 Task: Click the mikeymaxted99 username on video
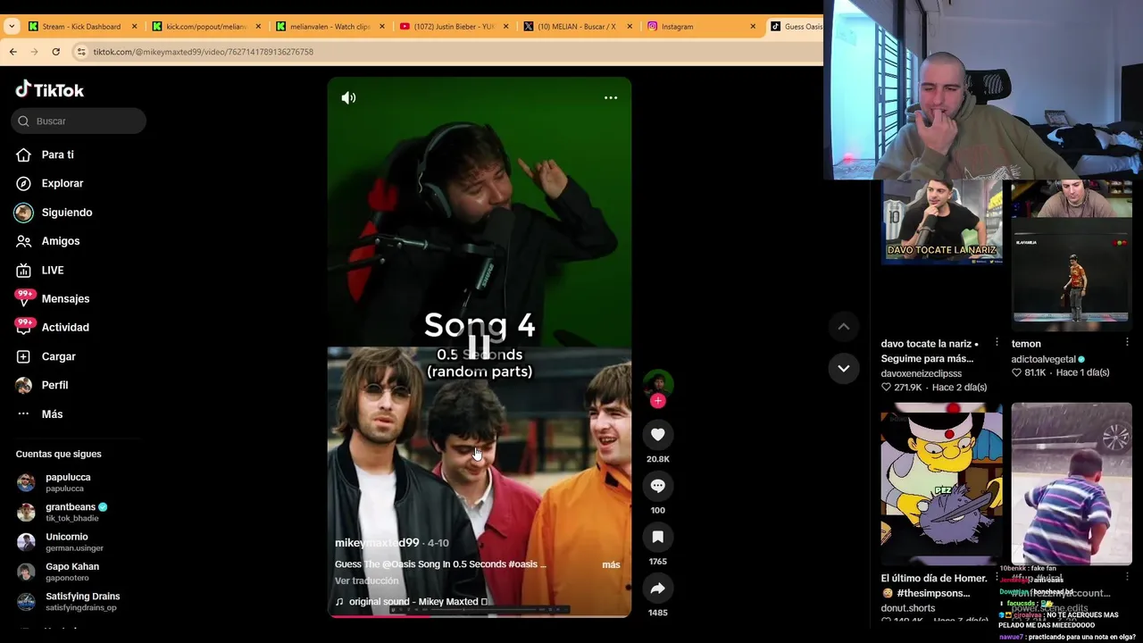click(377, 543)
